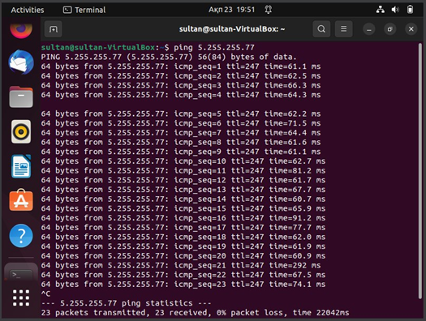Open the volume speaker icon
The width and height of the screenshot is (426, 321).
(x=395, y=10)
